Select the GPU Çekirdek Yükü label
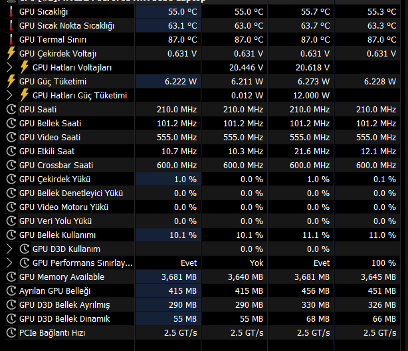 pos(54,179)
